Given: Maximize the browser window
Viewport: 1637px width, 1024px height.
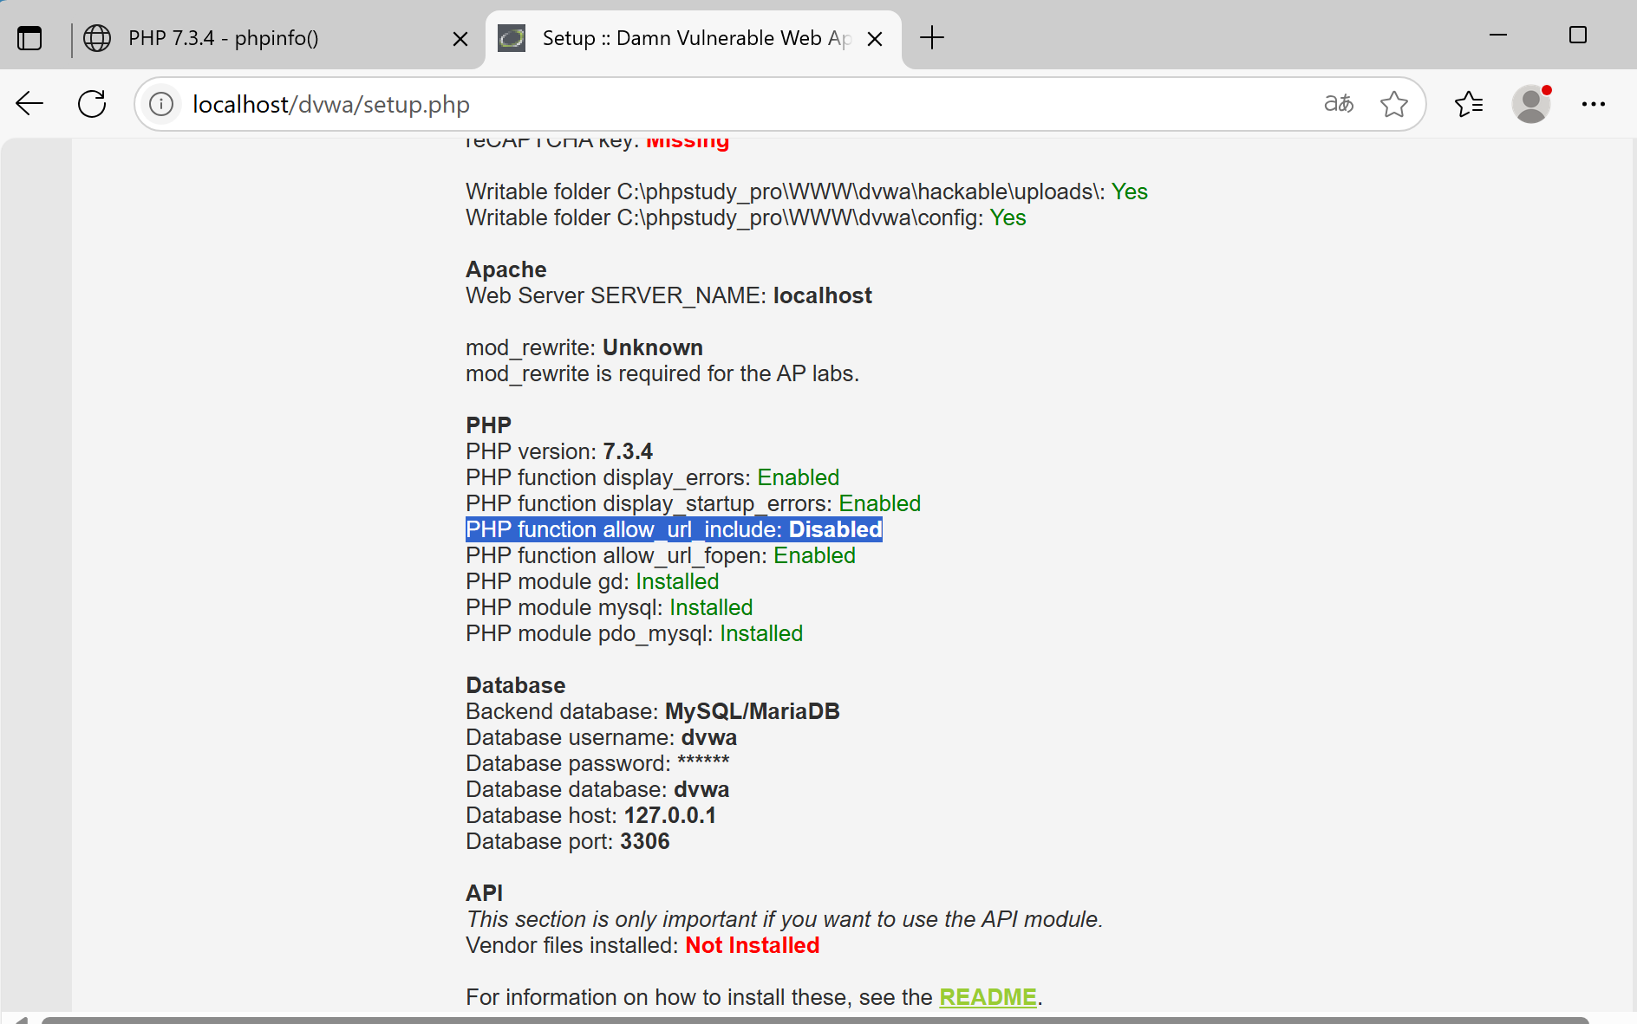Looking at the screenshot, I should (1578, 35).
